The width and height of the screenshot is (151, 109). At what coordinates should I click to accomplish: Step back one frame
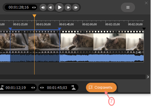click(x=51, y=7)
